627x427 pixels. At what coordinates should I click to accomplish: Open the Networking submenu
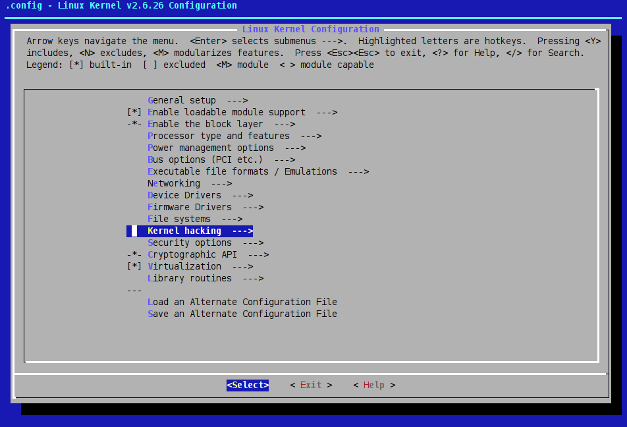pos(190,184)
